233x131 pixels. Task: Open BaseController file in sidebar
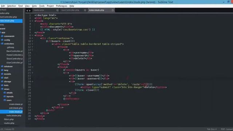(x=15, y=51)
